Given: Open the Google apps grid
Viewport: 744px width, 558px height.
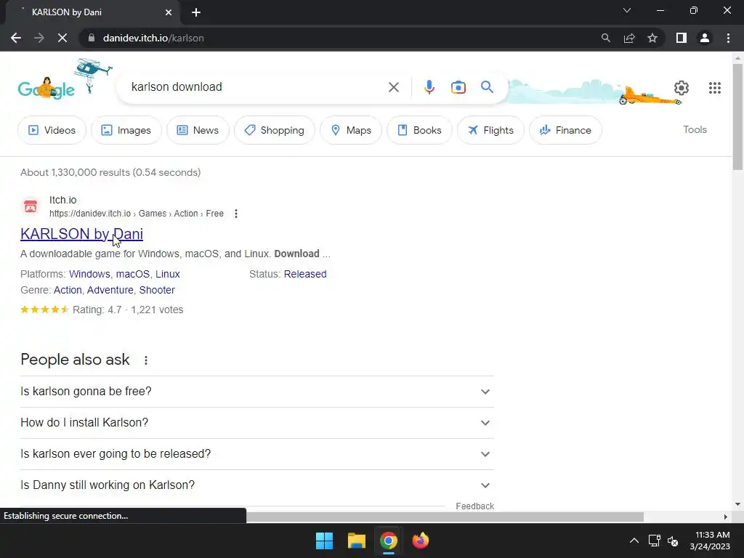Looking at the screenshot, I should 715,88.
